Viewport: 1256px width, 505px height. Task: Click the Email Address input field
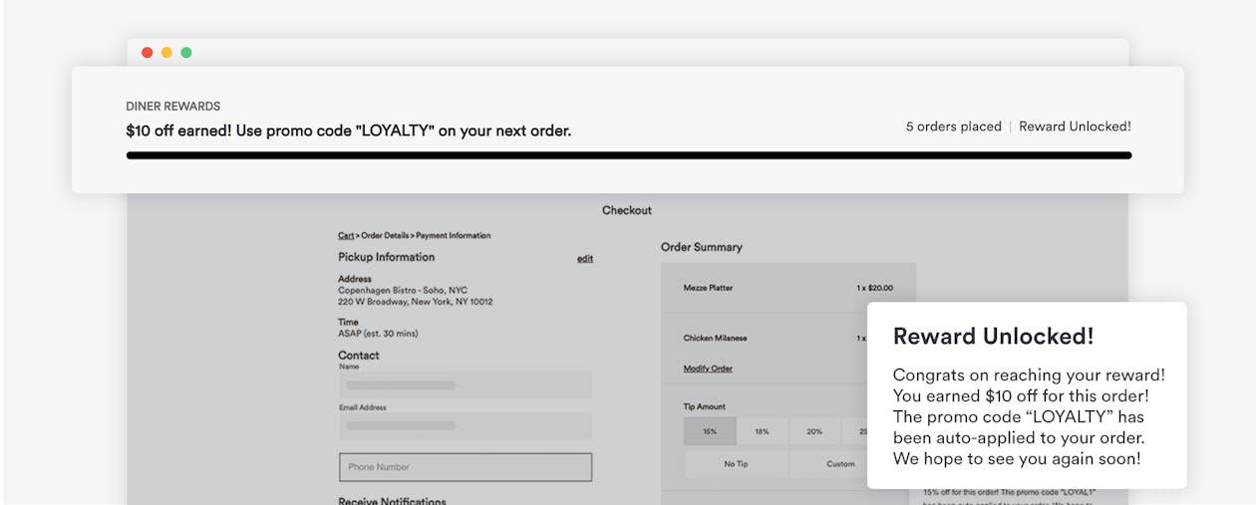pyautogui.click(x=466, y=425)
